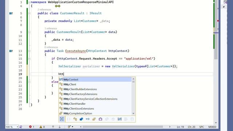Show the 1 error in status strip

pos(32,127)
